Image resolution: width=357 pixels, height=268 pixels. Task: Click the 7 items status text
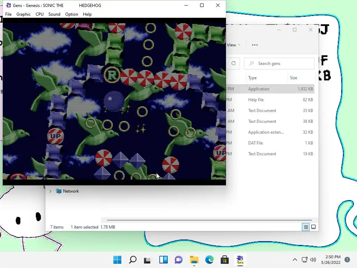tap(57, 227)
